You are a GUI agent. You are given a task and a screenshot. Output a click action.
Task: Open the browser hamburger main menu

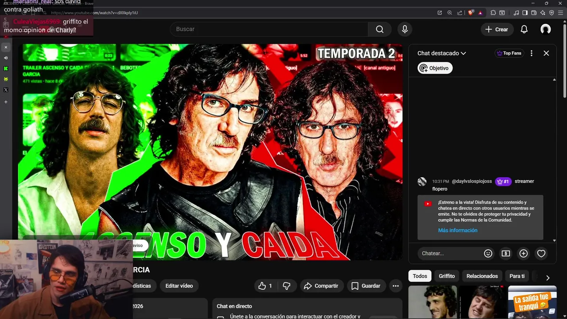tap(560, 13)
